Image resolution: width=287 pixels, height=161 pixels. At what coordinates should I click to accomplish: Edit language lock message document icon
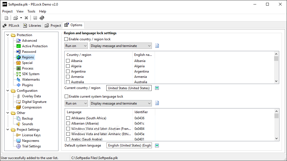157,103
